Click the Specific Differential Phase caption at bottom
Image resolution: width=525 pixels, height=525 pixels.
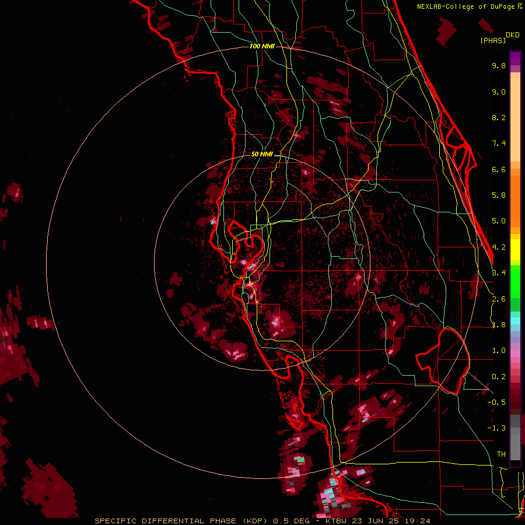tap(262, 521)
